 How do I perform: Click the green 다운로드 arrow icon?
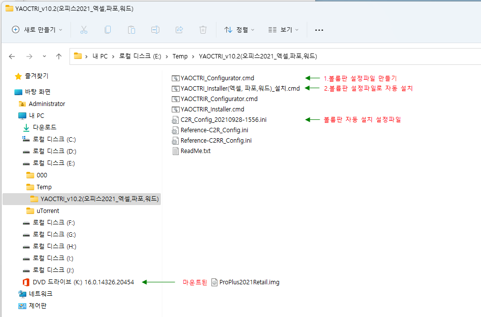pyautogui.click(x=26, y=128)
